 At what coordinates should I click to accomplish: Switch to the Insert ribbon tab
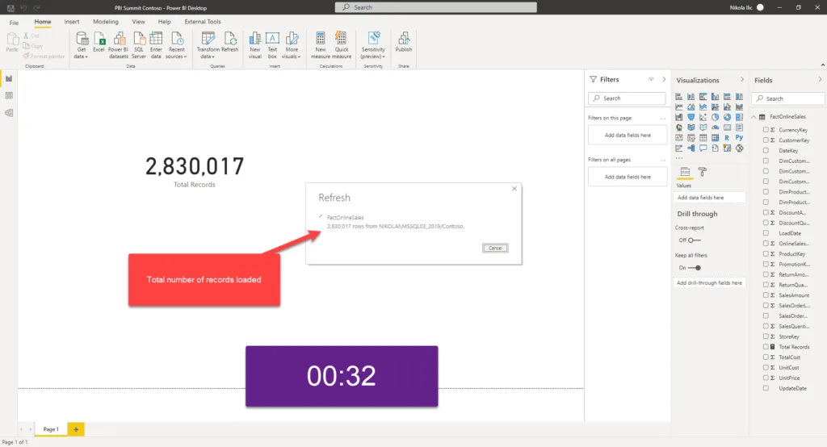72,22
